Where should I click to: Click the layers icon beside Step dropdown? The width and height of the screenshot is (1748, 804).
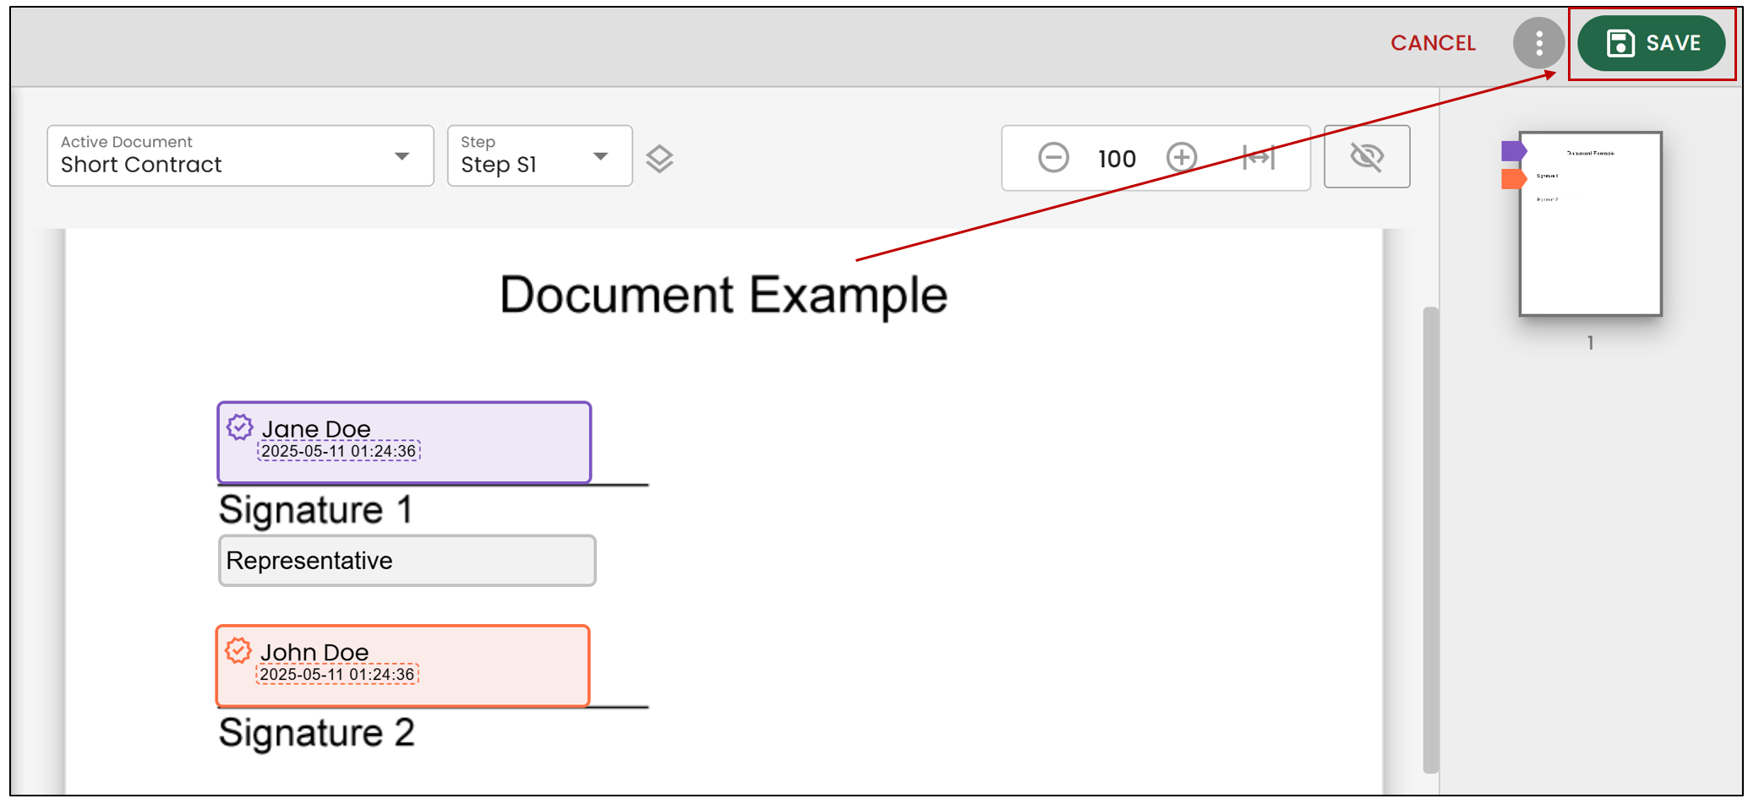point(659,159)
